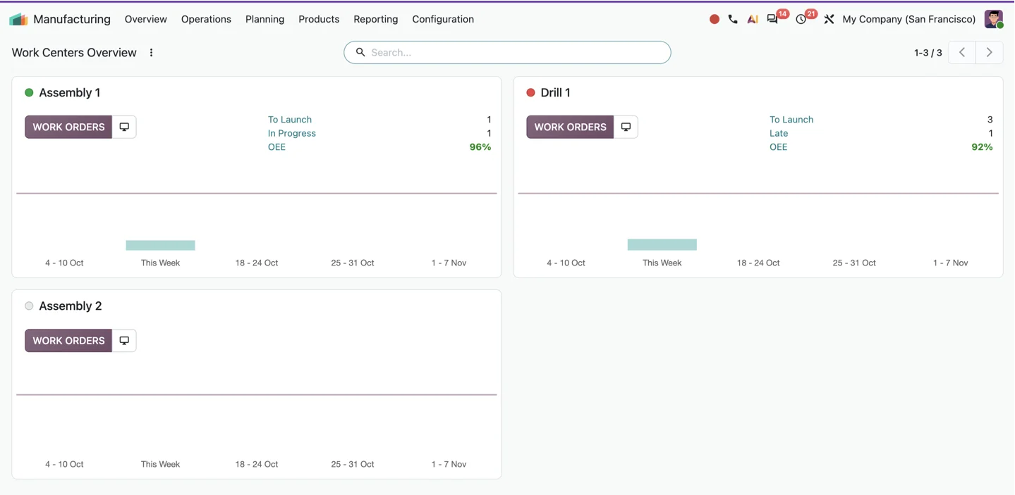This screenshot has width=1015, height=495.
Task: Open Drill 1 tablet view monitor icon
Action: (626, 127)
